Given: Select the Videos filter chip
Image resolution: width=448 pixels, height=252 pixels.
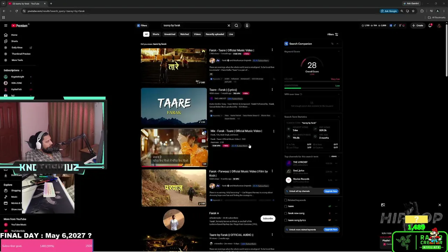Looking at the screenshot, I should [197, 34].
